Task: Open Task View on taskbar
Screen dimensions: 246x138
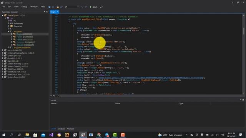Action: (19, 135)
